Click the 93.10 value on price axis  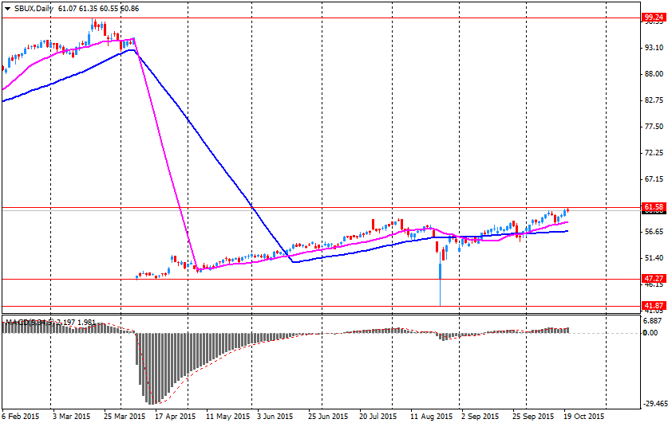pos(654,48)
